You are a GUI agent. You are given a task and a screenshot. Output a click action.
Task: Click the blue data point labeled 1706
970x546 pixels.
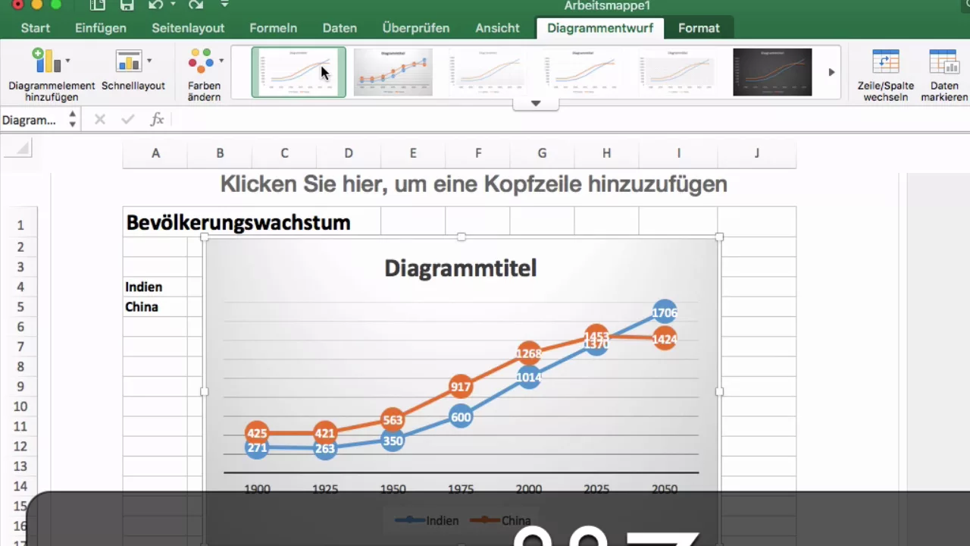tap(665, 312)
